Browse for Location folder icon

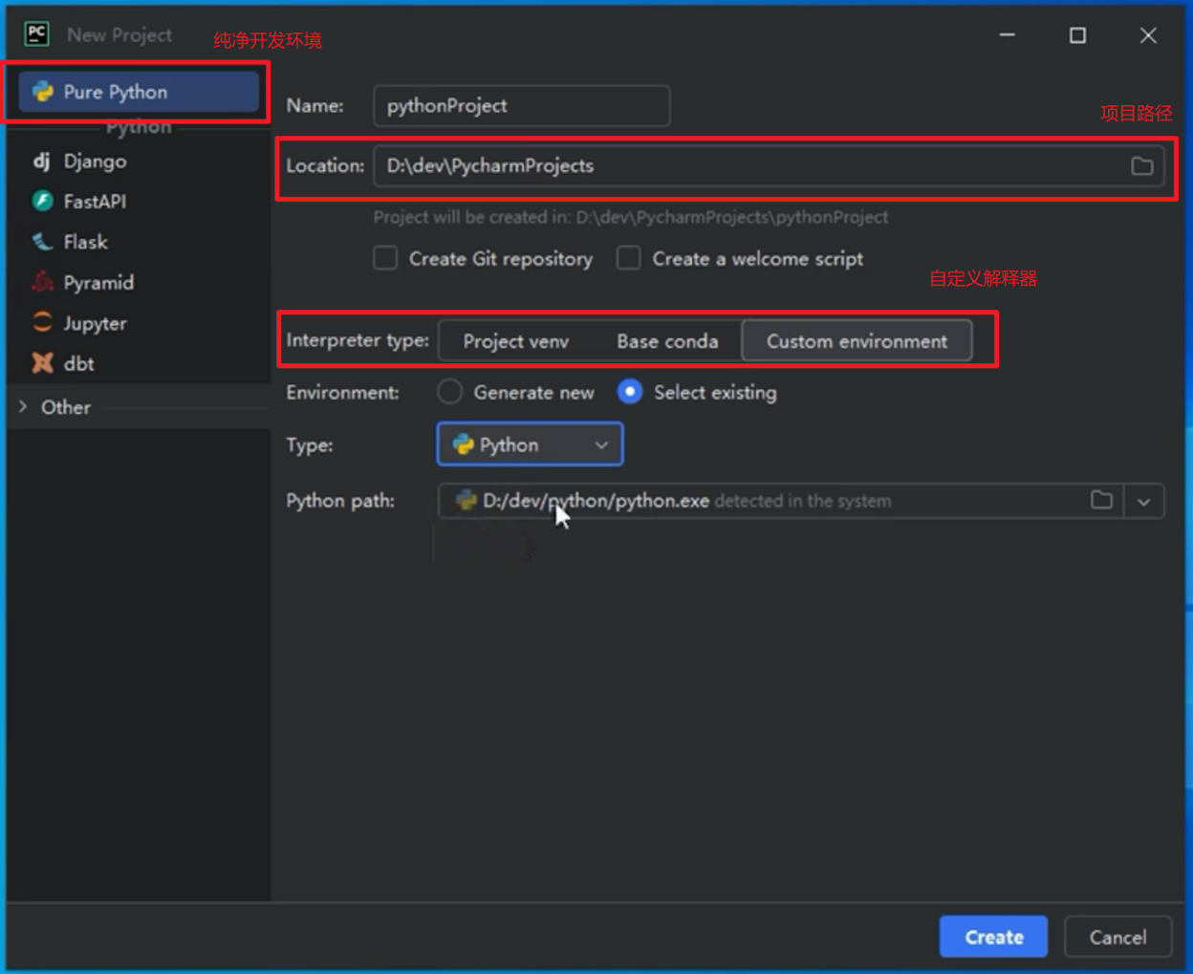pos(1141,165)
